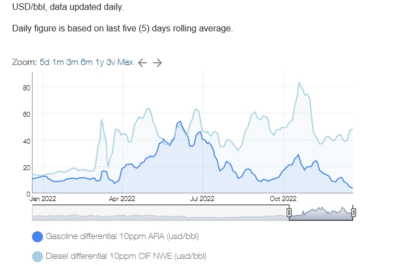Switch the zoom to 6m
The height and width of the screenshot is (266, 398).
pyautogui.click(x=87, y=62)
